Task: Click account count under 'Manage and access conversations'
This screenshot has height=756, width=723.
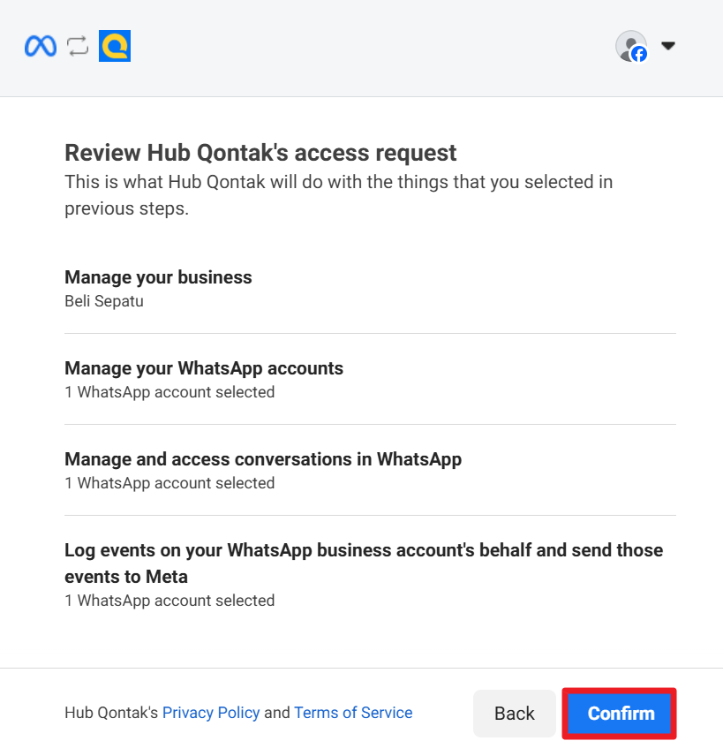Action: pos(169,483)
